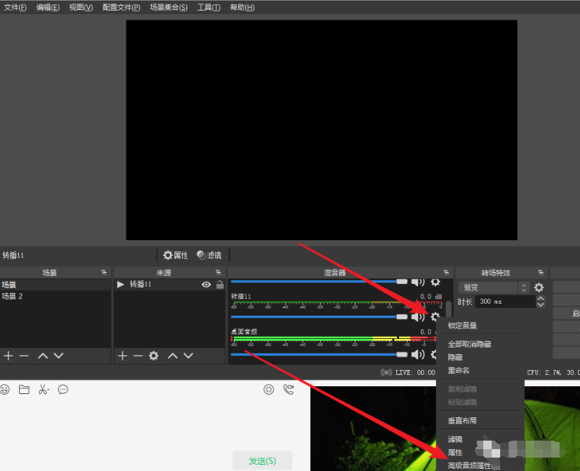This screenshot has width=580, height=471.
Task: Add a new scene with the plus icon
Action: click(x=8, y=356)
